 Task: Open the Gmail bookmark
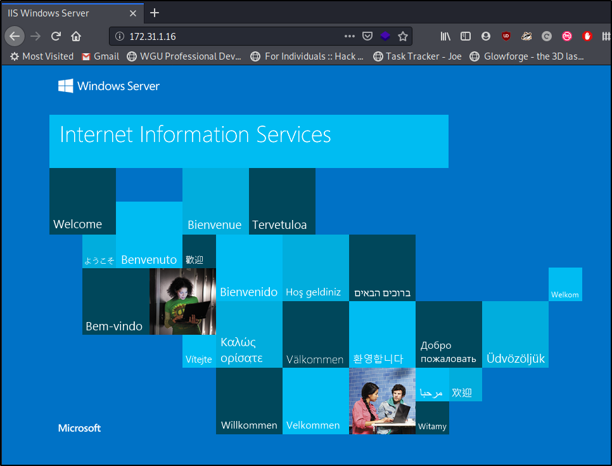click(100, 56)
